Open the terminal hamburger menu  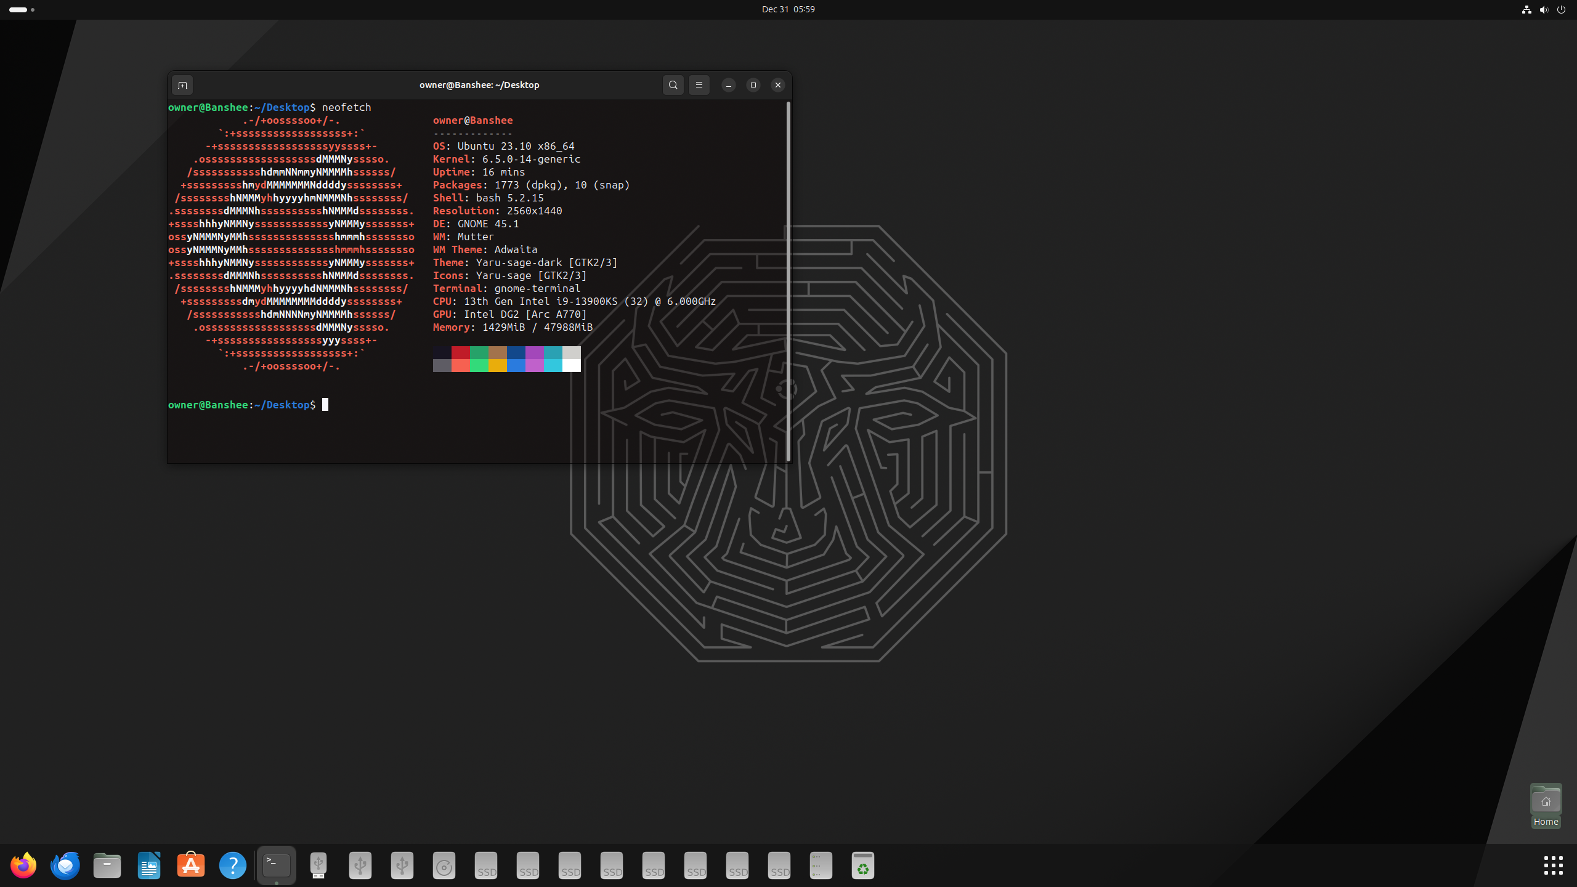click(x=699, y=85)
